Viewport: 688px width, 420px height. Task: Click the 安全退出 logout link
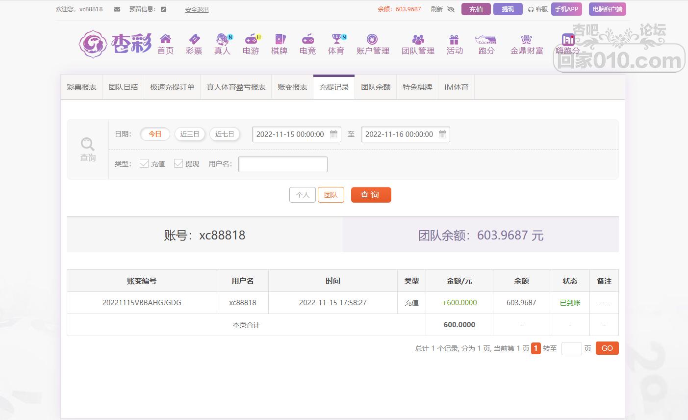tap(197, 9)
